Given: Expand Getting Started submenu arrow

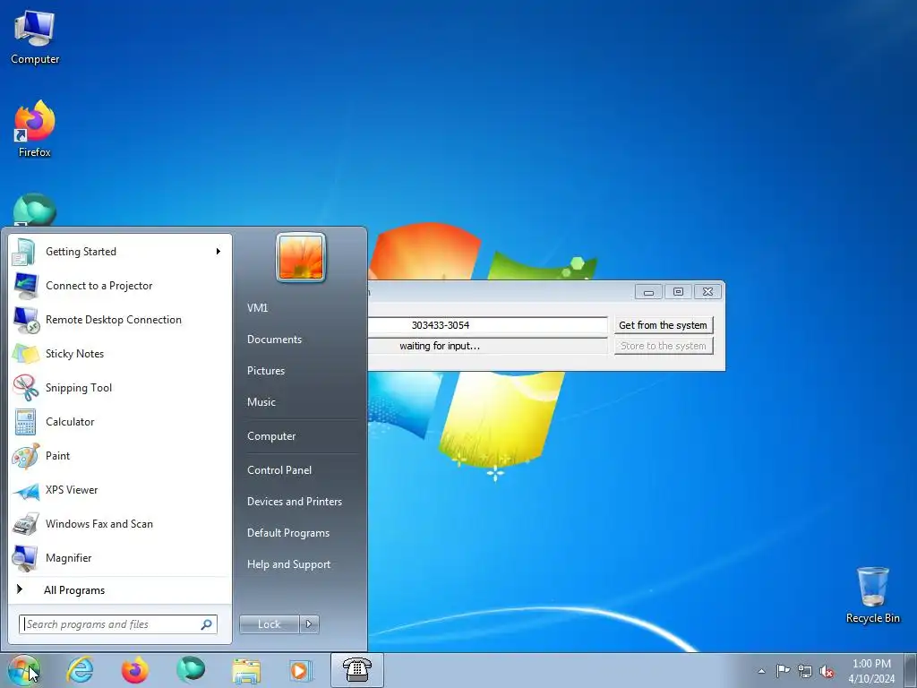Looking at the screenshot, I should 219,252.
